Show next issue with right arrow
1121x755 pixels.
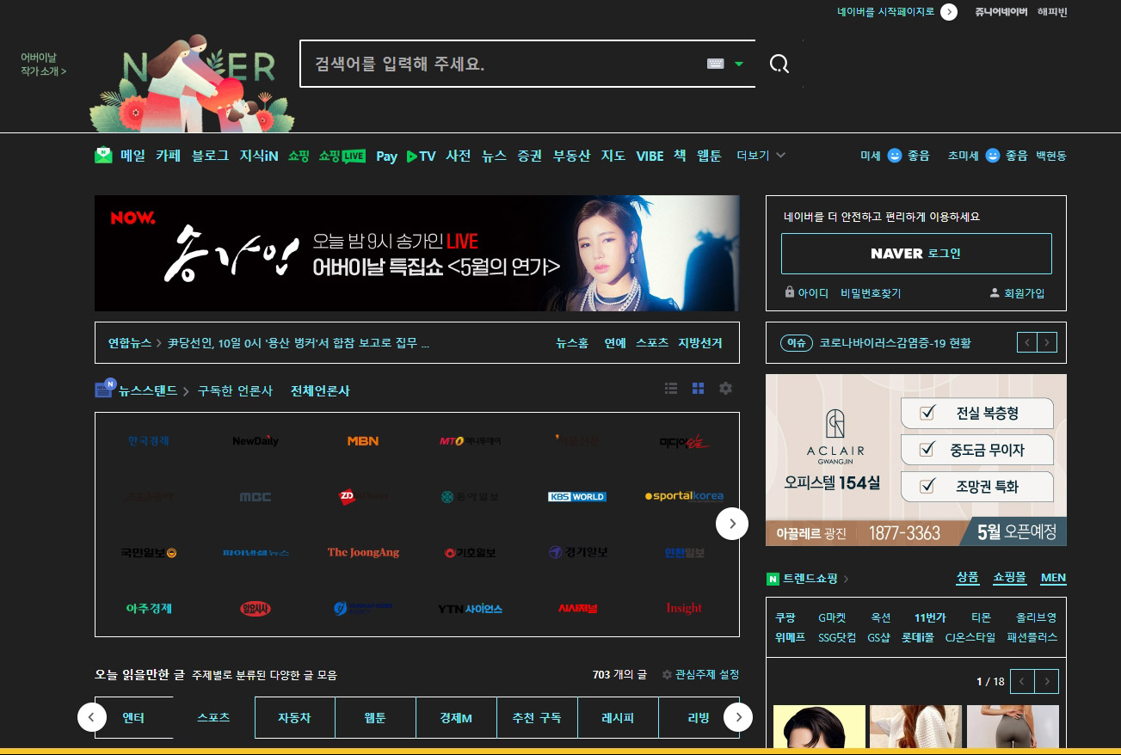1047,343
